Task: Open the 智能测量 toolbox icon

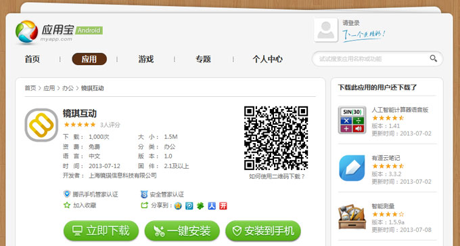Action: [x=352, y=217]
